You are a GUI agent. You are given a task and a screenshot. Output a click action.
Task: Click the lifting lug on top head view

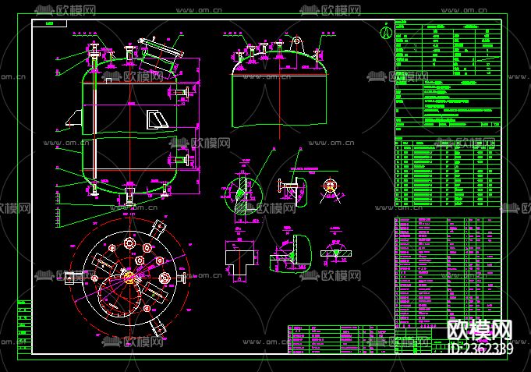pyautogui.click(x=296, y=44)
